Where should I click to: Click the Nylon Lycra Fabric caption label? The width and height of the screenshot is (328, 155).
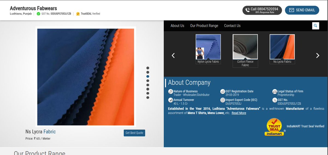coord(208,62)
